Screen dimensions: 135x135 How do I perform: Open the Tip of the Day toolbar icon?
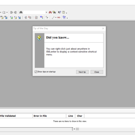(64, 12)
